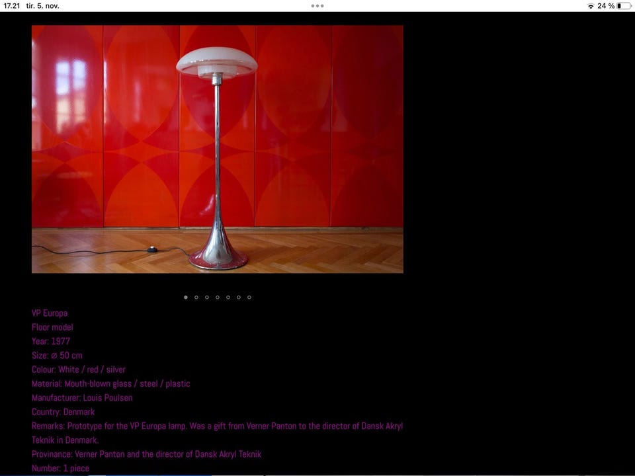
Task: Tap the battery icon in status bar
Action: pyautogui.click(x=623, y=6)
